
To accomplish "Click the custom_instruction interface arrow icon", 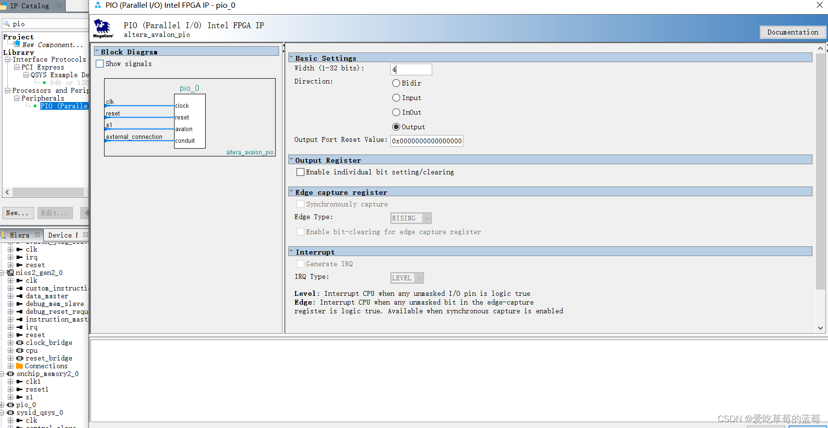I will pyautogui.click(x=19, y=288).
